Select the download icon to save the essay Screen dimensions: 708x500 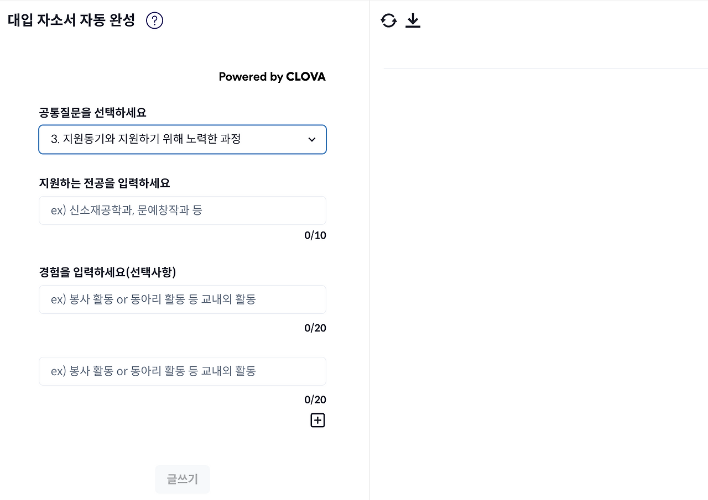pyautogui.click(x=413, y=19)
